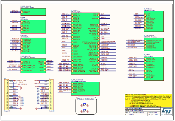The width and height of the screenshot is (175, 121).
Task: Click the ST logo in the title block
Action: (x=166, y=111)
